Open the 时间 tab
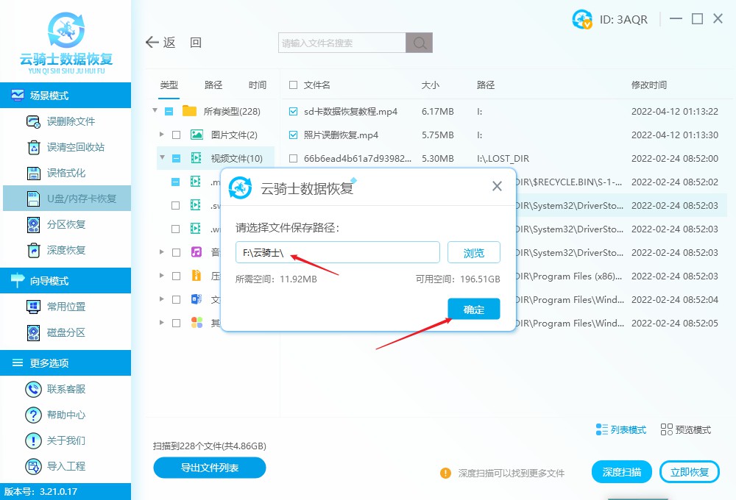This screenshot has width=736, height=500. click(x=257, y=85)
